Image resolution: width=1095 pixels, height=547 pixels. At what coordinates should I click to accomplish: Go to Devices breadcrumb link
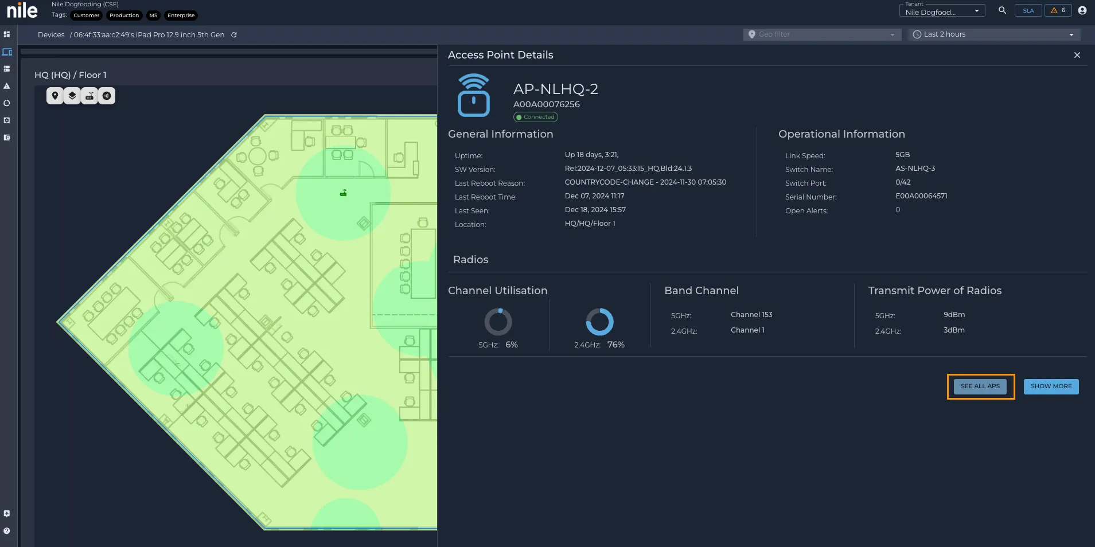point(51,35)
